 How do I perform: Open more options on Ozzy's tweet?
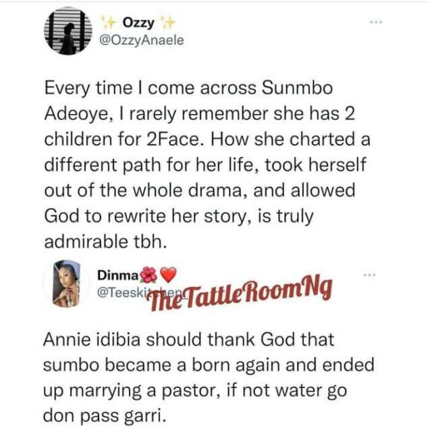(376, 24)
